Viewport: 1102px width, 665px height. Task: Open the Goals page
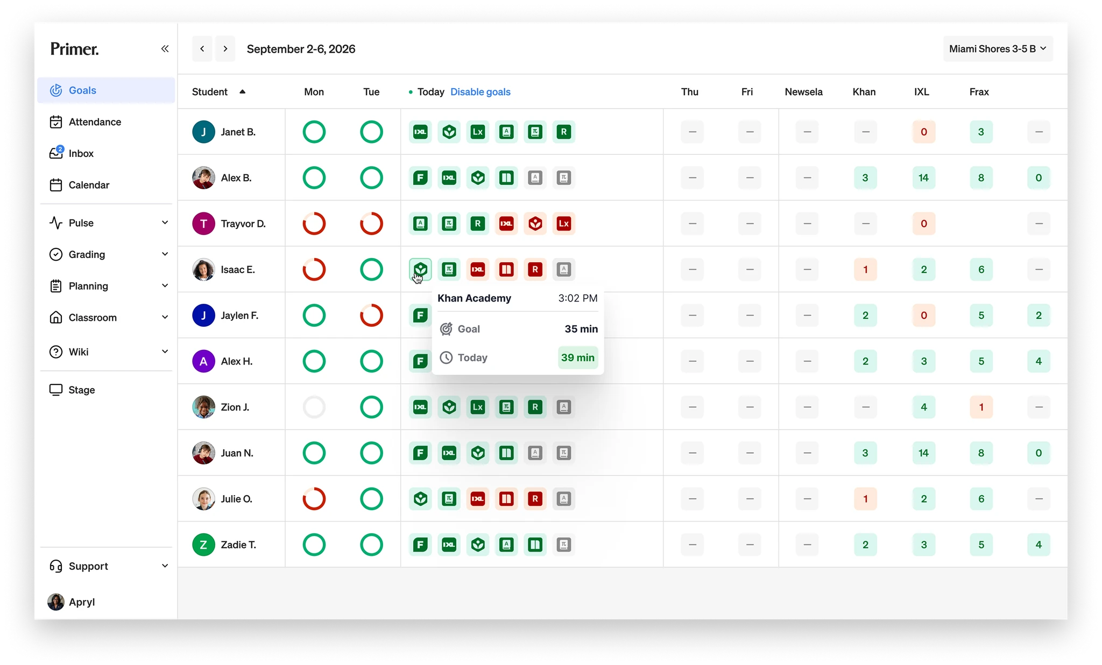click(106, 90)
